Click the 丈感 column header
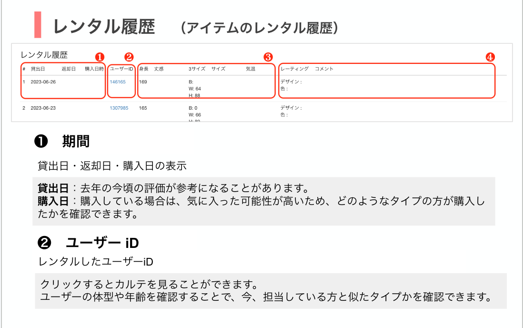The image size is (523, 328). pos(159,69)
